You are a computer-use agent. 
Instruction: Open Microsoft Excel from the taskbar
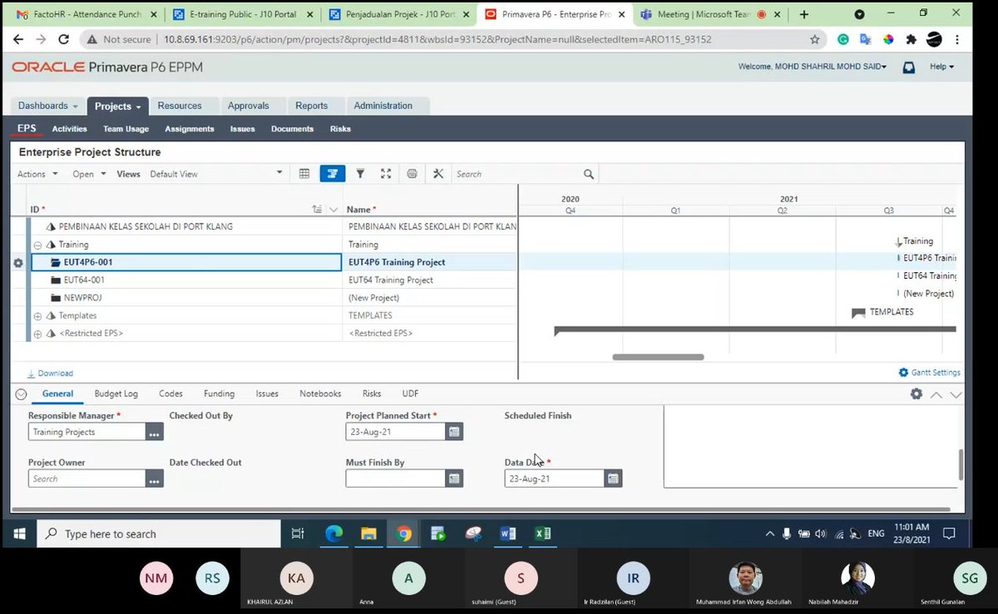(542, 533)
